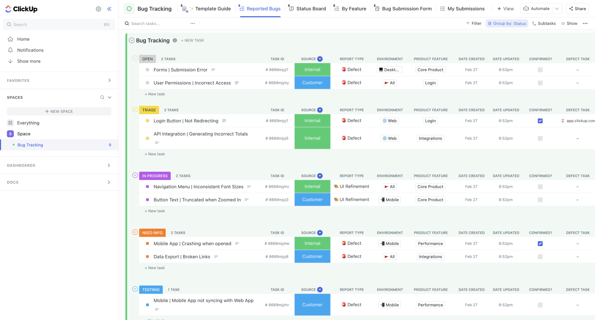This screenshot has width=595, height=320.
Task: Check Confirmed for Forms | Submission Error
Action: pyautogui.click(x=540, y=70)
